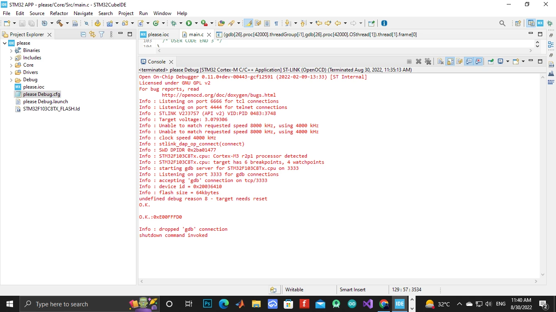Select please.ioc in the project tree
This screenshot has width=556, height=312.
click(34, 87)
